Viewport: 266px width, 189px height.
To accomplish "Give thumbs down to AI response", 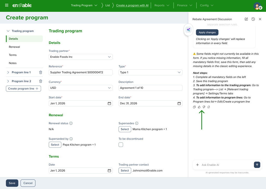I will click(204, 107).
